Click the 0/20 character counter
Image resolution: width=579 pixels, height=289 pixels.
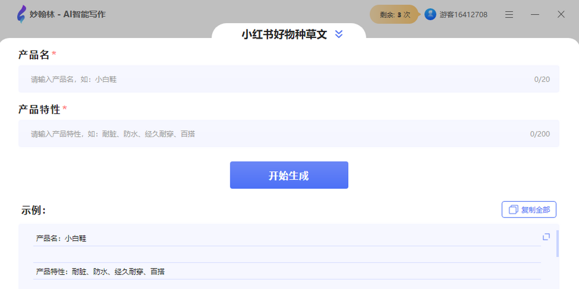pos(542,79)
